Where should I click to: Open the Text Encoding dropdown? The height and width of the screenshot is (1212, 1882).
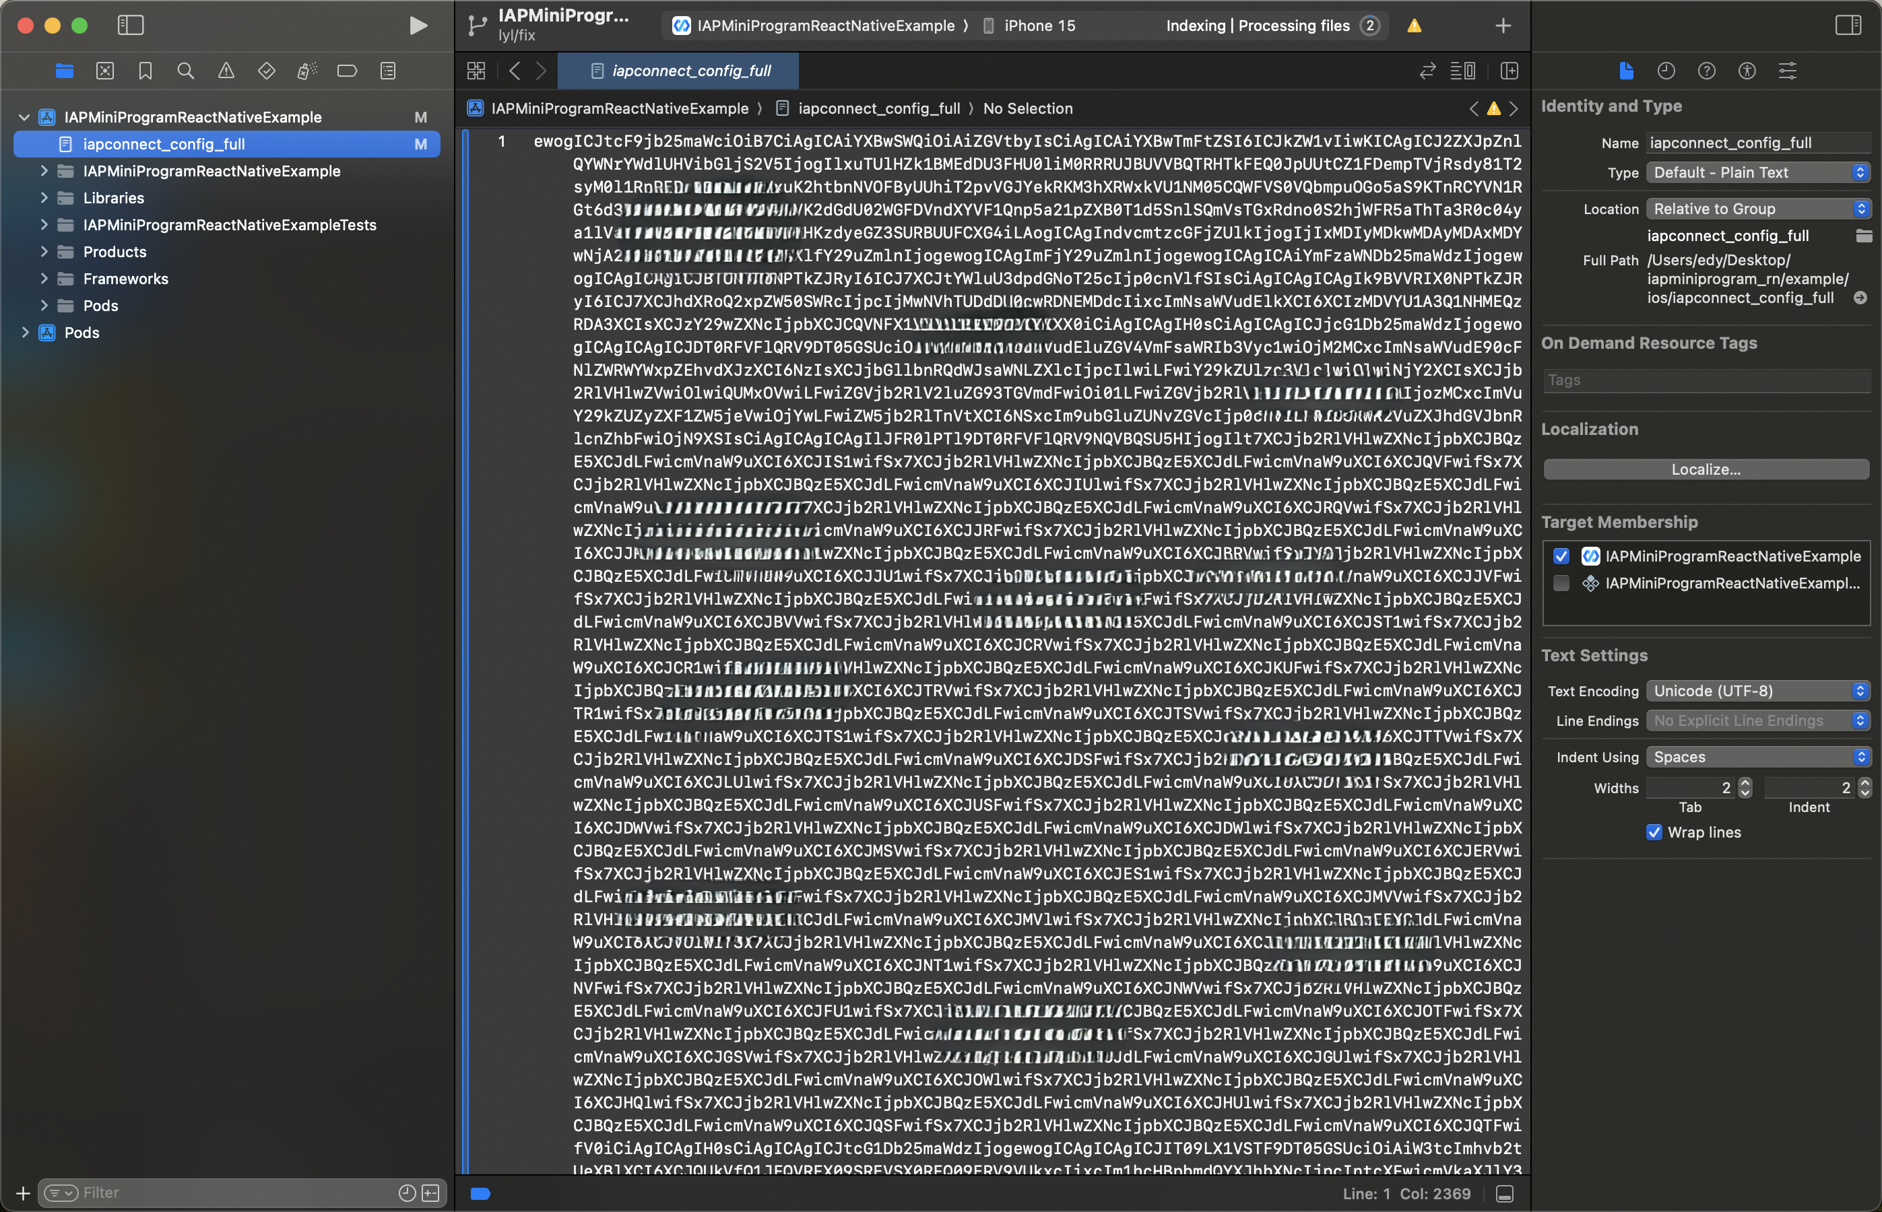pos(1759,690)
